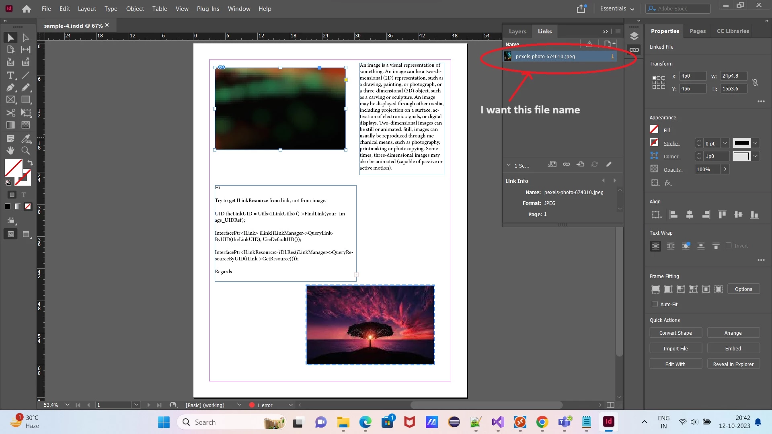
Task: Select the Pen tool
Action: click(10, 88)
